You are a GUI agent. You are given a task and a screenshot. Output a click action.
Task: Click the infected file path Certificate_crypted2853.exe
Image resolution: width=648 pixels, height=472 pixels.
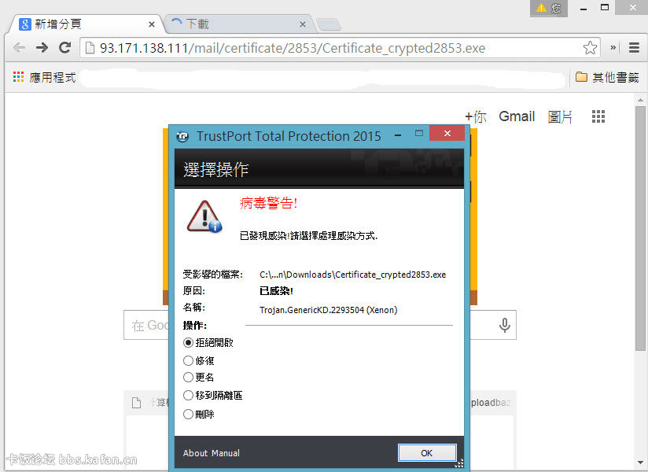tap(352, 275)
